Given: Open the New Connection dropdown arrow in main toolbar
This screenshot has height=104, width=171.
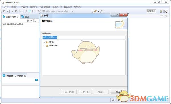Looking at the screenshot, I should pos(8,11).
